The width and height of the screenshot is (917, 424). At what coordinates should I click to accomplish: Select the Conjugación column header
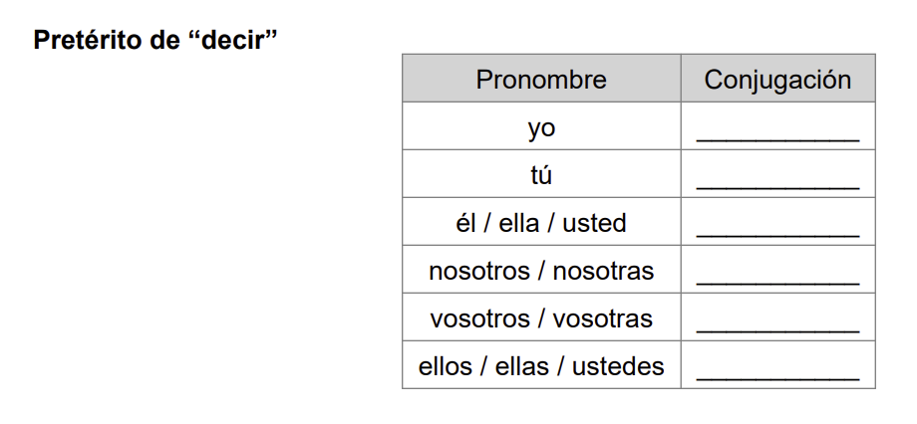coord(777,80)
